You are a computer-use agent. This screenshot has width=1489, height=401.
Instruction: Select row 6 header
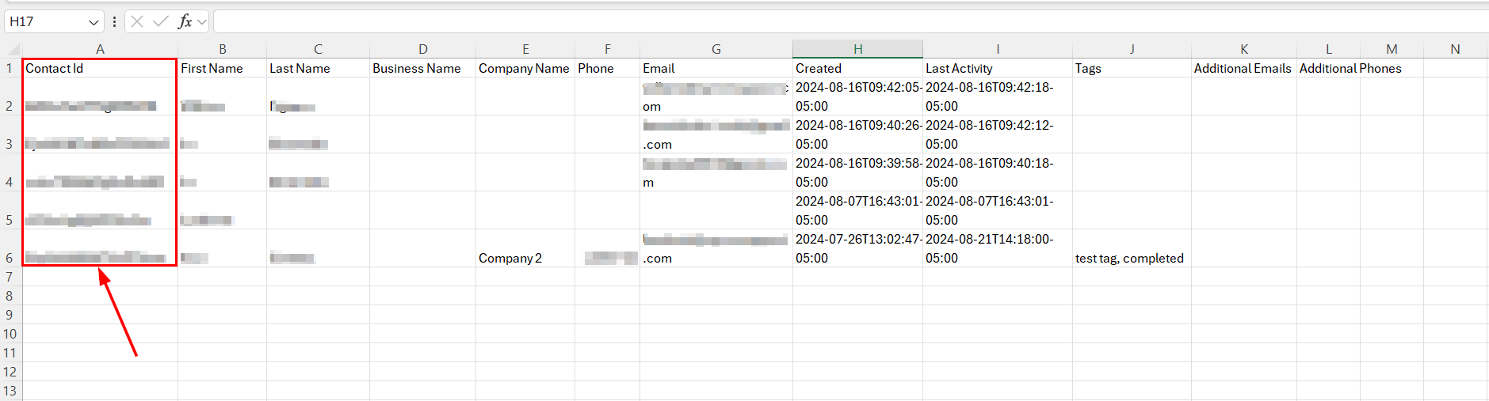[x=10, y=258]
